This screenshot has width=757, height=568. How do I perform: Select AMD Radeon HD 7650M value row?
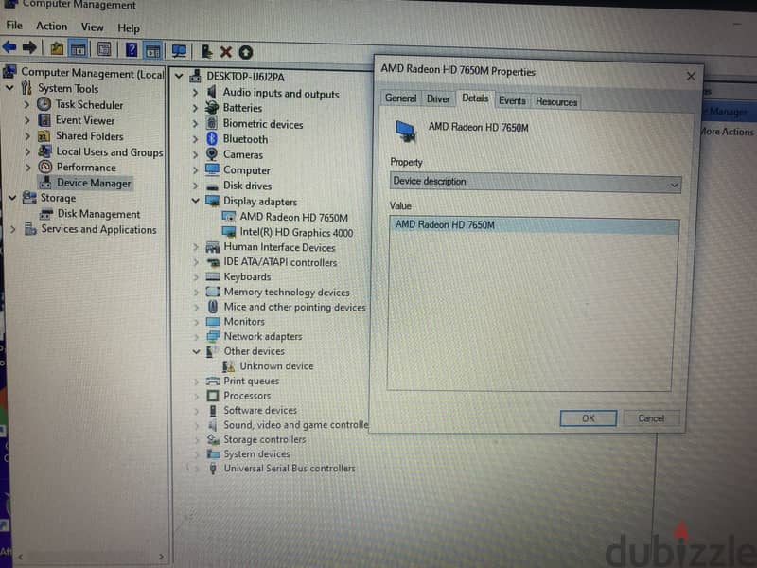534,225
